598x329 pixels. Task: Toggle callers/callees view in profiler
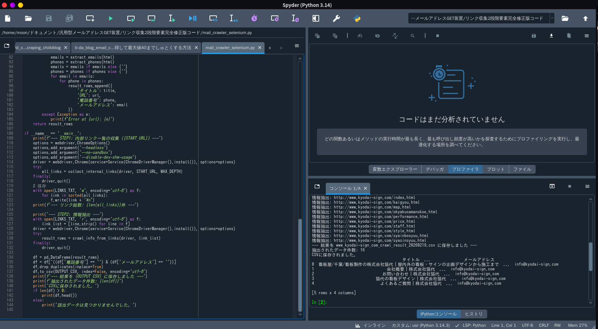point(395,36)
